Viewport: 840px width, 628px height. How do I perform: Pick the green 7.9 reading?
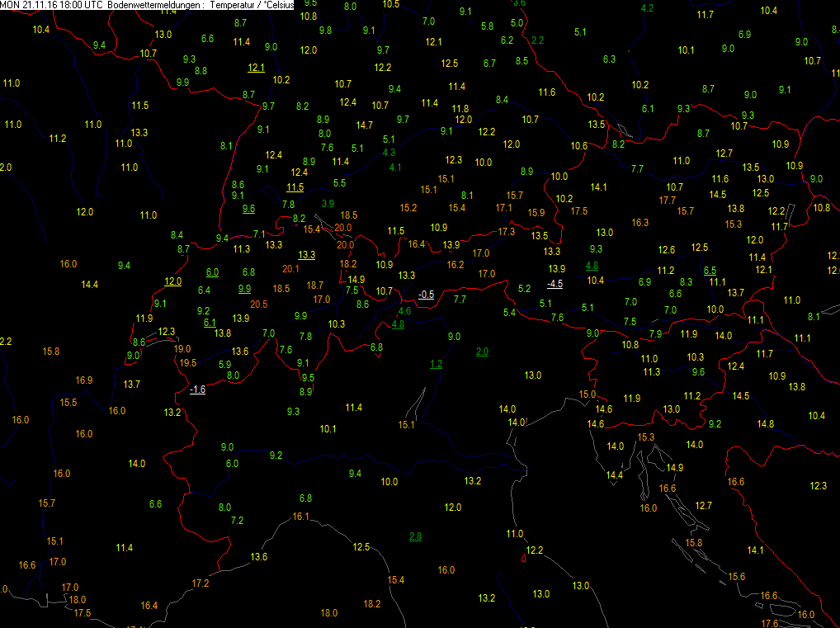pyautogui.click(x=656, y=334)
